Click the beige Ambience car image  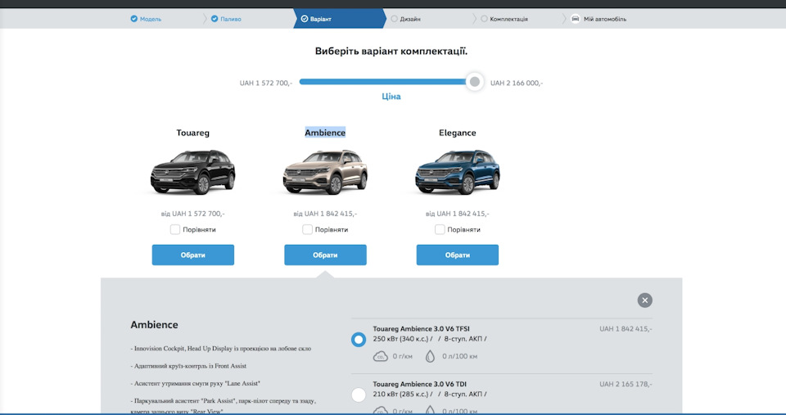coord(325,172)
